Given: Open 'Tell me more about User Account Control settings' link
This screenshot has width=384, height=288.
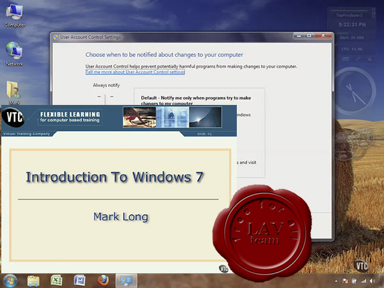Looking at the screenshot, I should [135, 72].
